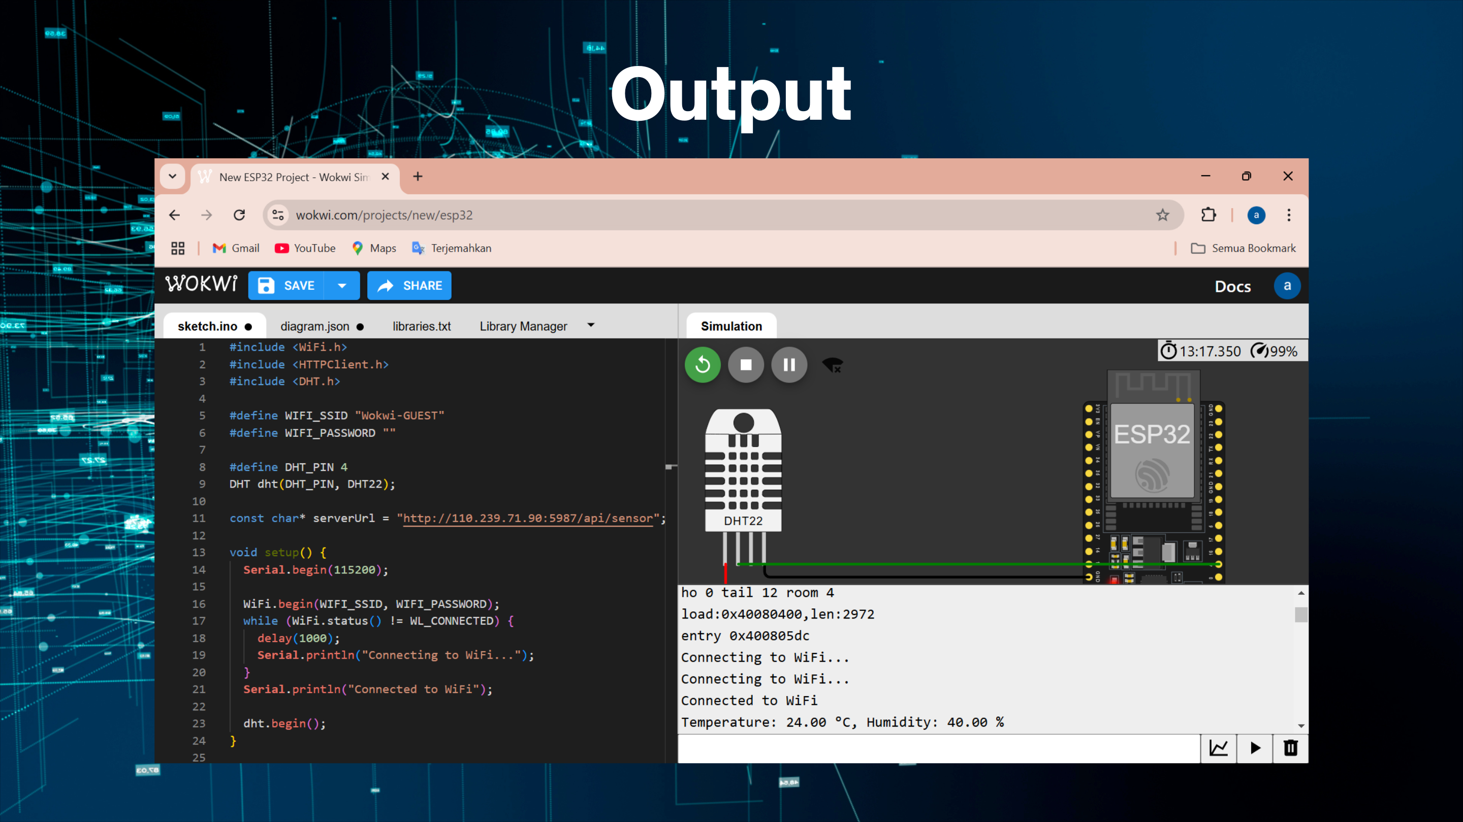The height and width of the screenshot is (822, 1463).
Task: Close the New ESP32 Project tab
Action: [385, 177]
